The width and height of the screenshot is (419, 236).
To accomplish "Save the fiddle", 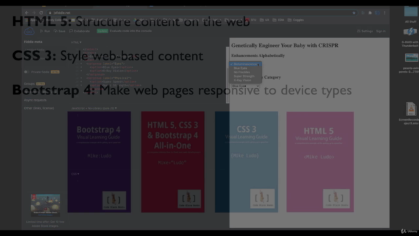I will [60, 31].
